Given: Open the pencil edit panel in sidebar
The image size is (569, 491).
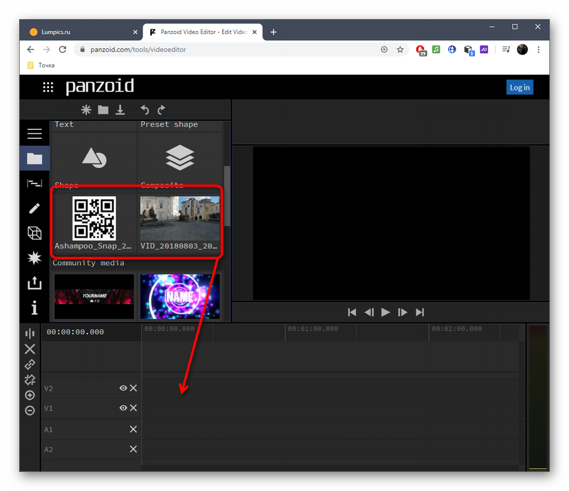Looking at the screenshot, I should pyautogui.click(x=34, y=208).
